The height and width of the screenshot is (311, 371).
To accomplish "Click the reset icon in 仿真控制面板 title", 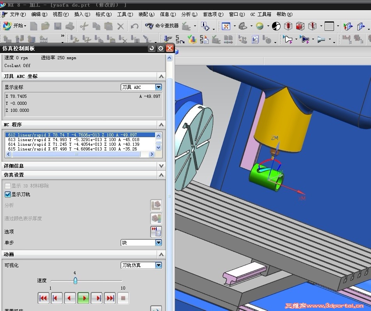I will [x=152, y=48].
